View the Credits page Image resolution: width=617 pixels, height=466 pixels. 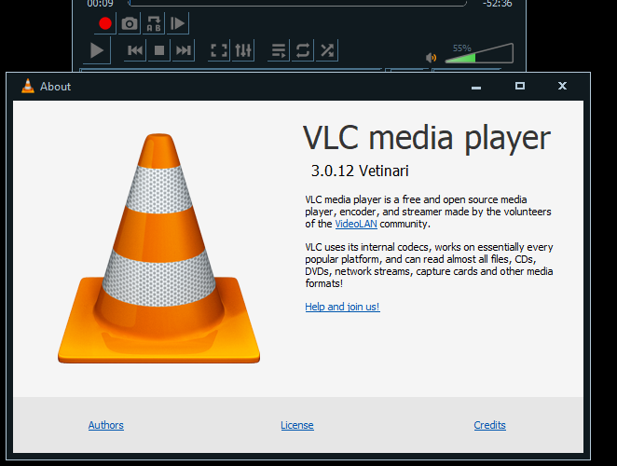coord(489,425)
